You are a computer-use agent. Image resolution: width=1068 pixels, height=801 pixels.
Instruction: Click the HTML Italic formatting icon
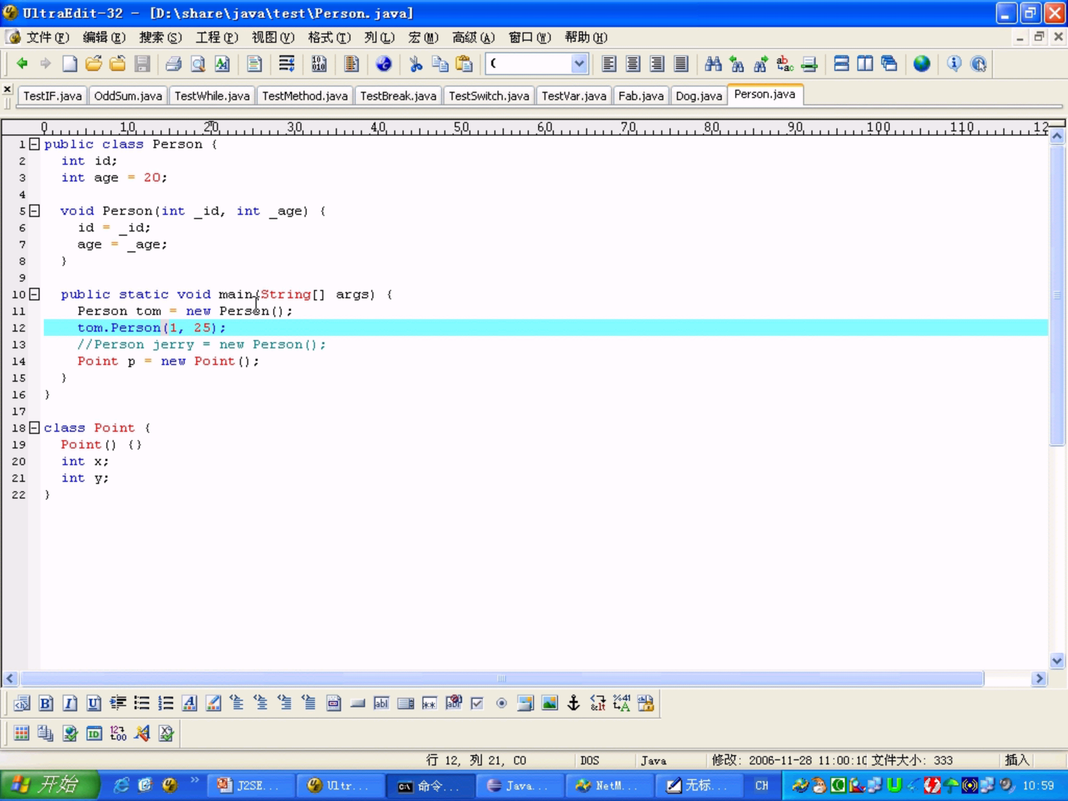click(70, 703)
